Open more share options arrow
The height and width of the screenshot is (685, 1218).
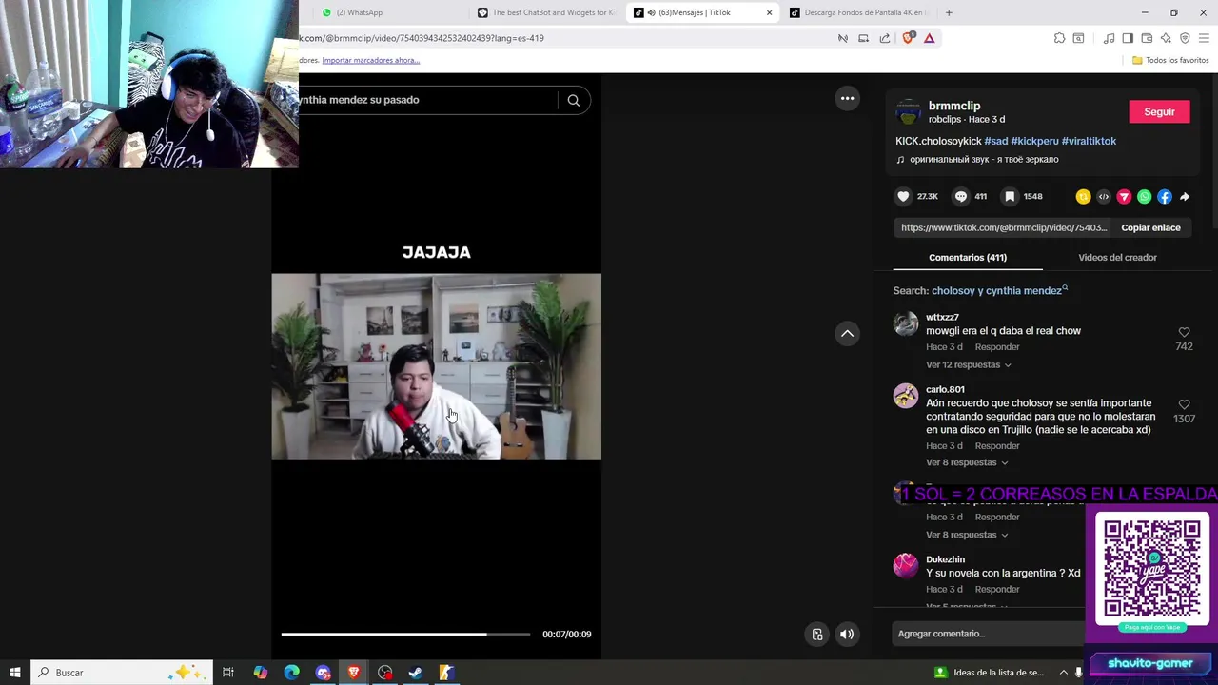point(1185,197)
